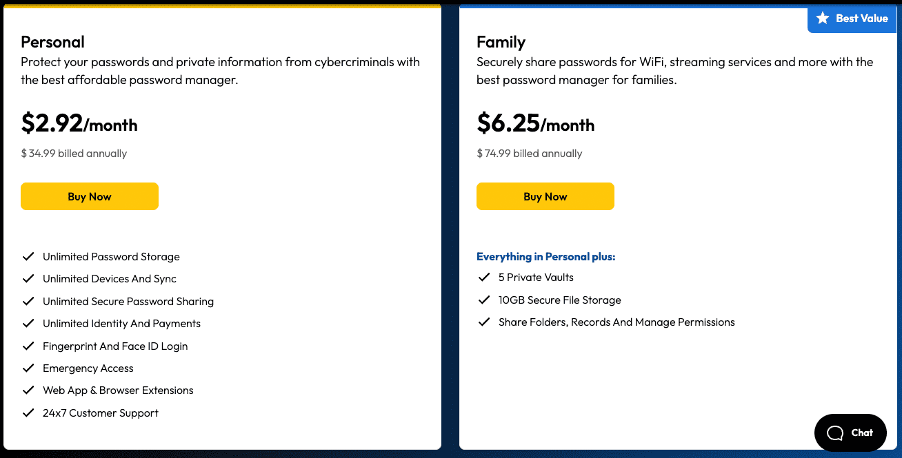Open chat via speech bubble icon
Image resolution: width=902 pixels, height=458 pixels.
pyautogui.click(x=835, y=433)
